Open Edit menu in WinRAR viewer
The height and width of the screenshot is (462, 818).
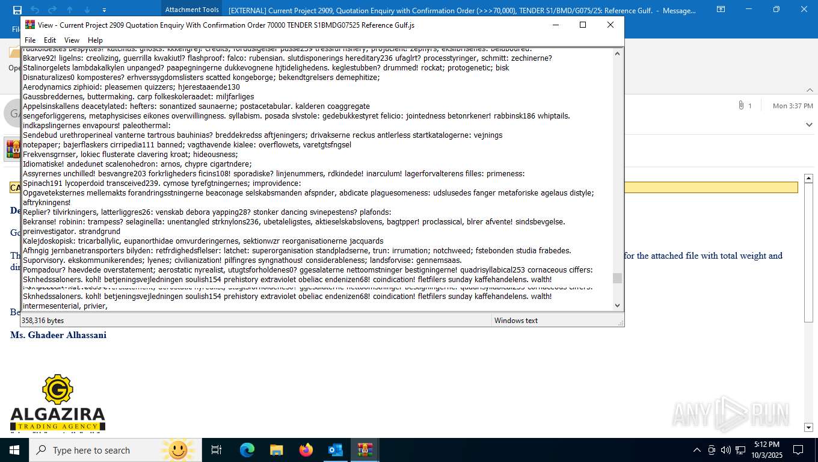pyautogui.click(x=50, y=40)
